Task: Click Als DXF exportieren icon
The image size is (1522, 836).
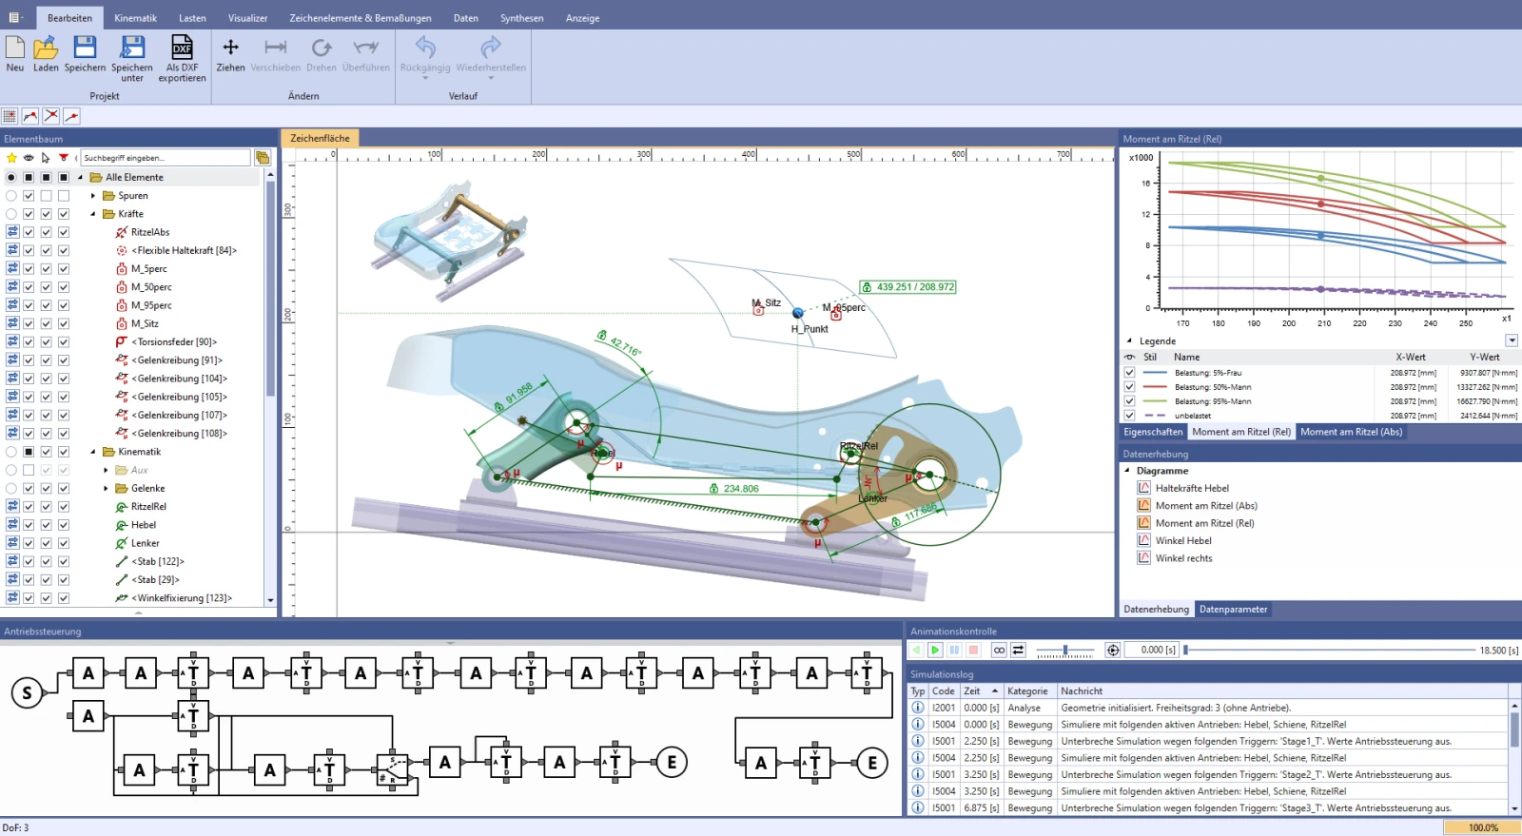Action: 182,59
